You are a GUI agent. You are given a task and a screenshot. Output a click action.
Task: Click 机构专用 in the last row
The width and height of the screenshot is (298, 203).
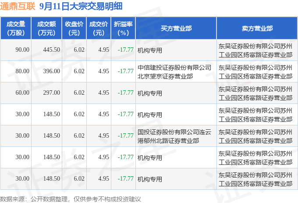coord(150,179)
